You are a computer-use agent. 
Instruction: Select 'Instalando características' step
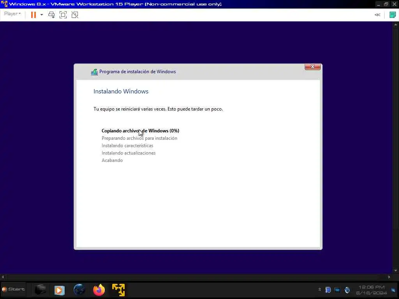click(x=127, y=146)
